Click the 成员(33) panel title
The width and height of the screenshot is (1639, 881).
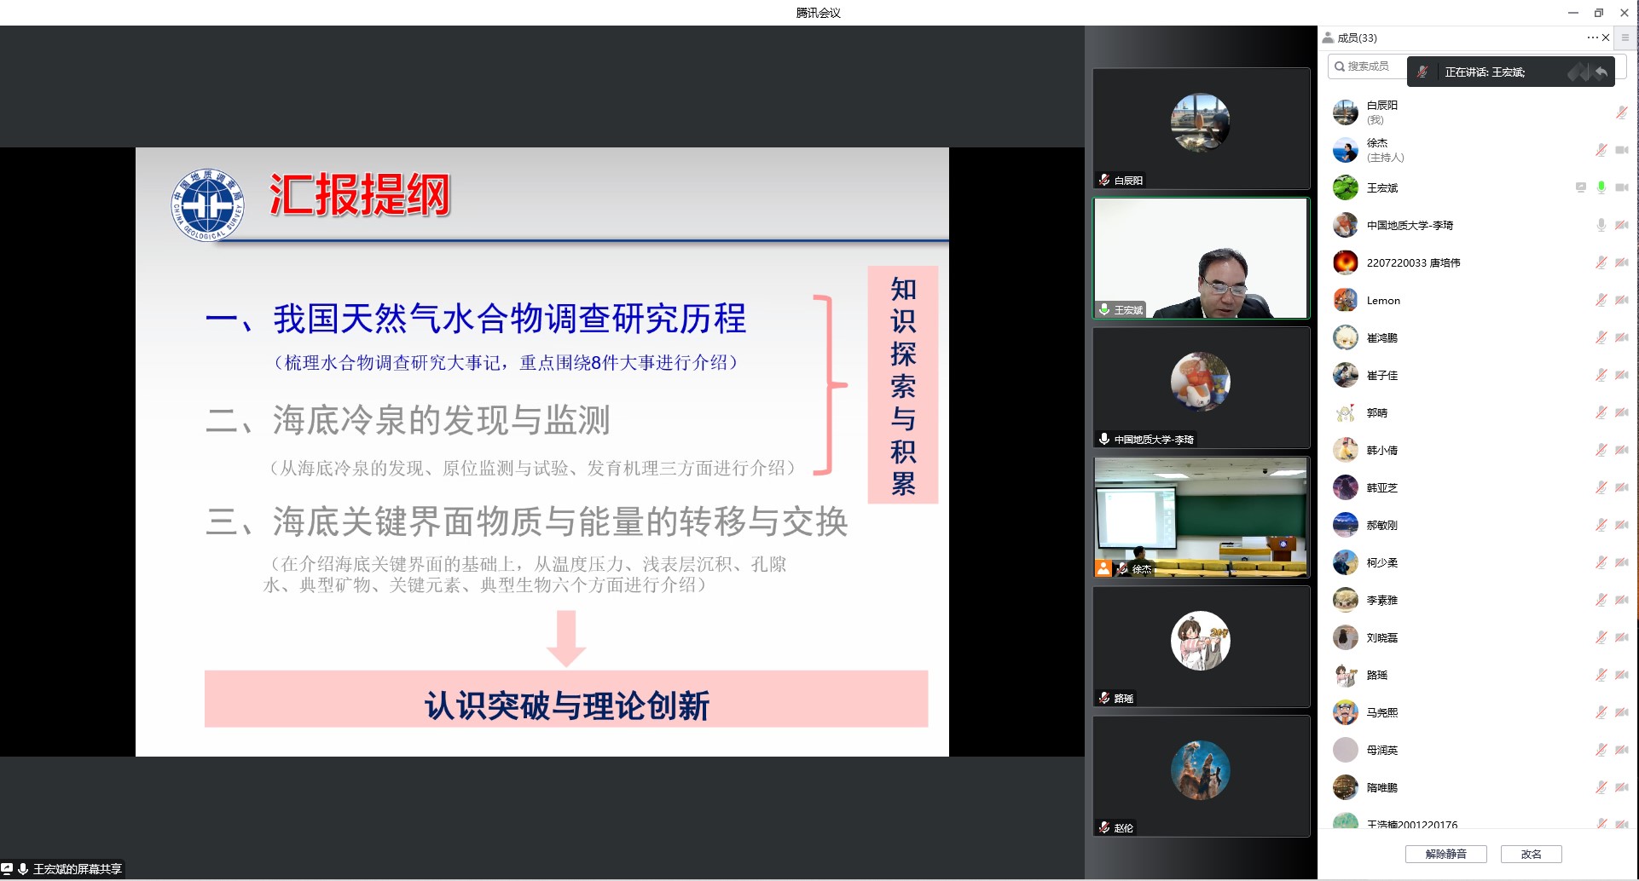[1357, 37]
